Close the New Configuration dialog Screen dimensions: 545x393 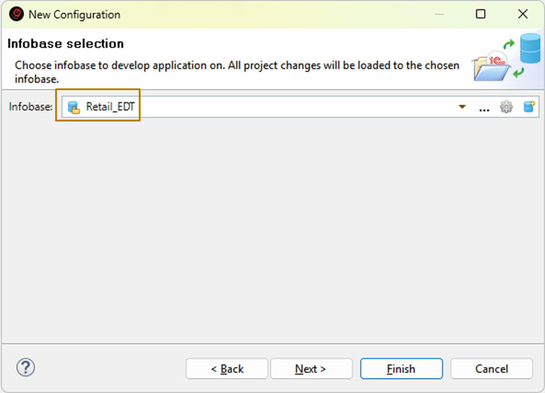coord(522,14)
